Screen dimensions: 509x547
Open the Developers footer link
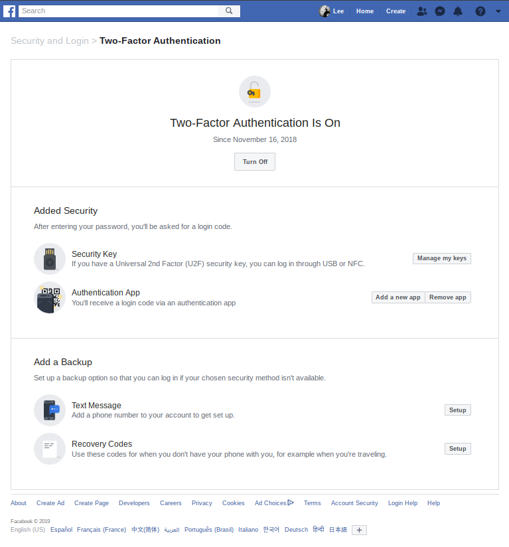[134, 503]
